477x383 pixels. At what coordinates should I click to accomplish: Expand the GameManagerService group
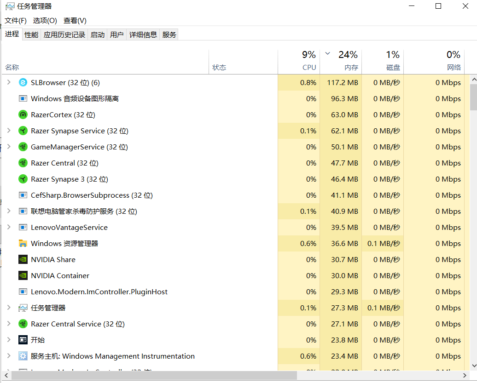tap(9, 146)
